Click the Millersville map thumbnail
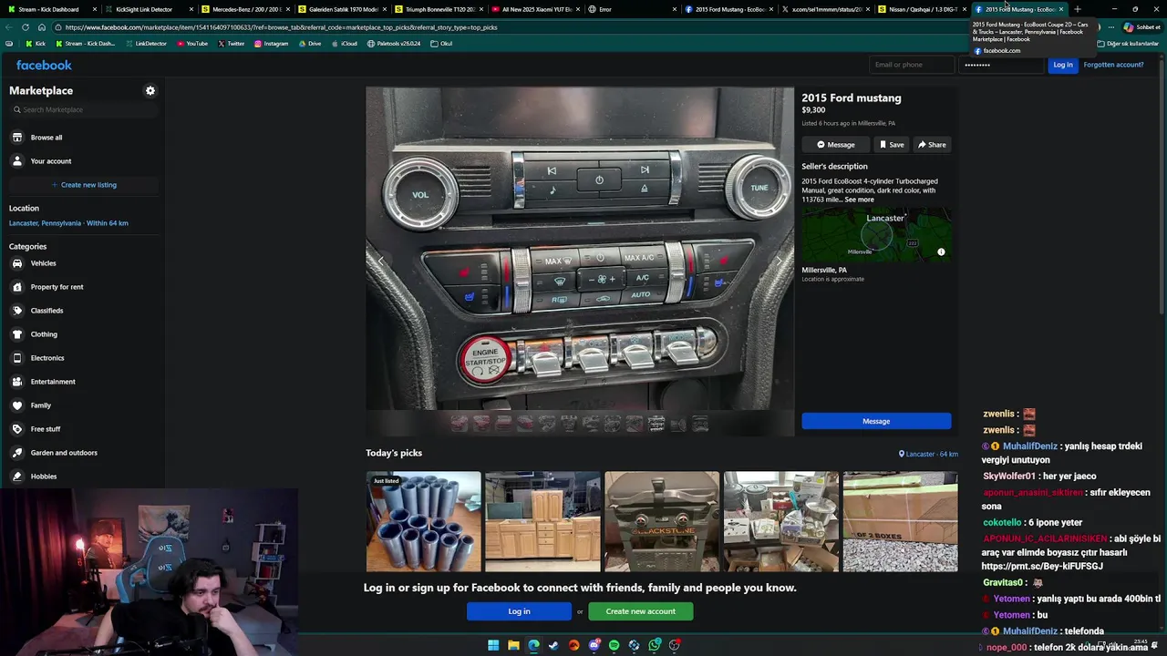Image resolution: width=1167 pixels, height=656 pixels. coord(876,235)
